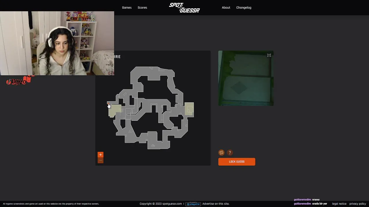Zoom out on the map with minus button
The width and height of the screenshot is (369, 207).
pyautogui.click(x=100, y=160)
